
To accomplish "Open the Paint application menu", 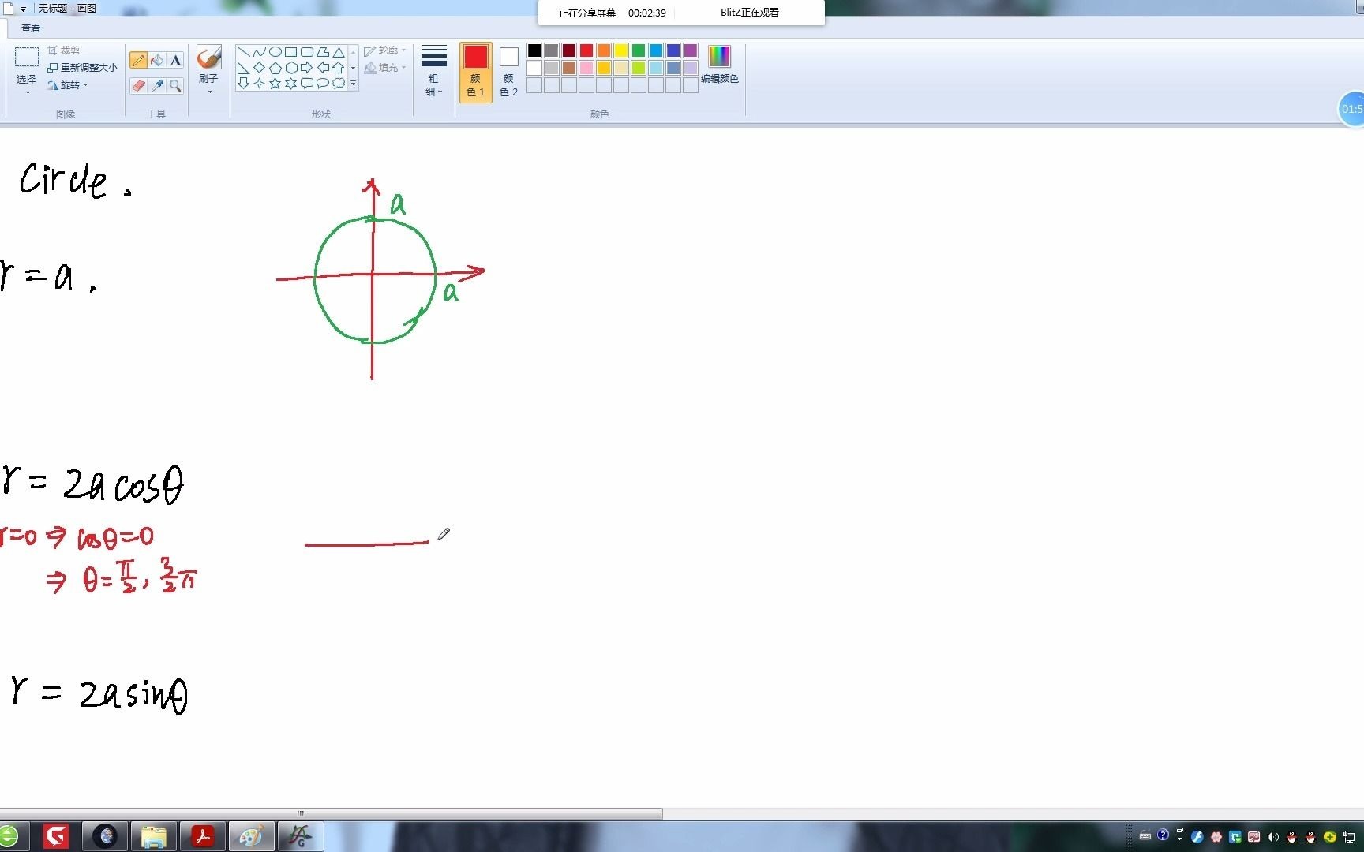I will [x=9, y=9].
